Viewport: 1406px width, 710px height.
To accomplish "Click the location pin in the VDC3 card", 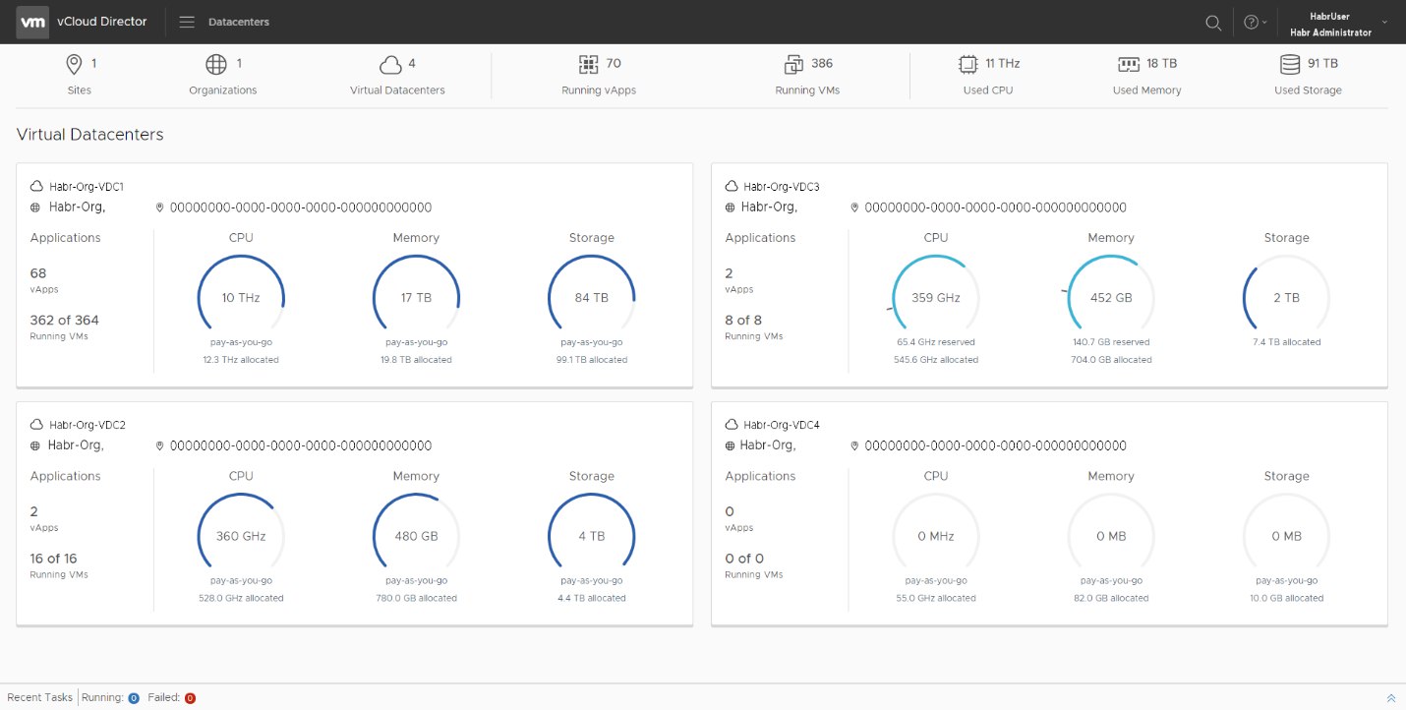I will pos(854,207).
